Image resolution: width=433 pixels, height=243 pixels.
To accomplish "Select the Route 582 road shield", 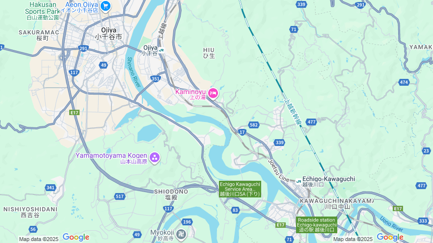I will 253,125.
